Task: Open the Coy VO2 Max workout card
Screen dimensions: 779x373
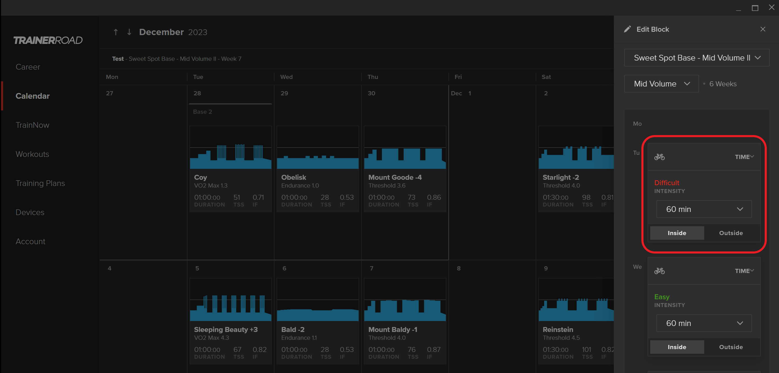Action: pos(230,169)
